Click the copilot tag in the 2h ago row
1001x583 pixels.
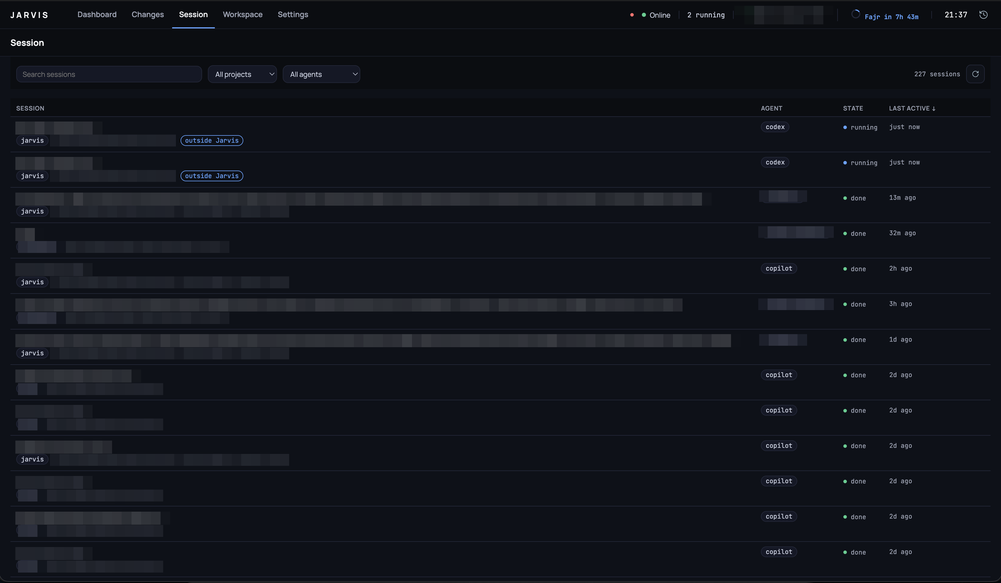click(779, 268)
